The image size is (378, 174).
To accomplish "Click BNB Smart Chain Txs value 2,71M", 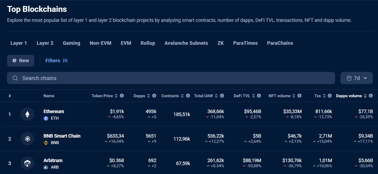I will [325, 136].
